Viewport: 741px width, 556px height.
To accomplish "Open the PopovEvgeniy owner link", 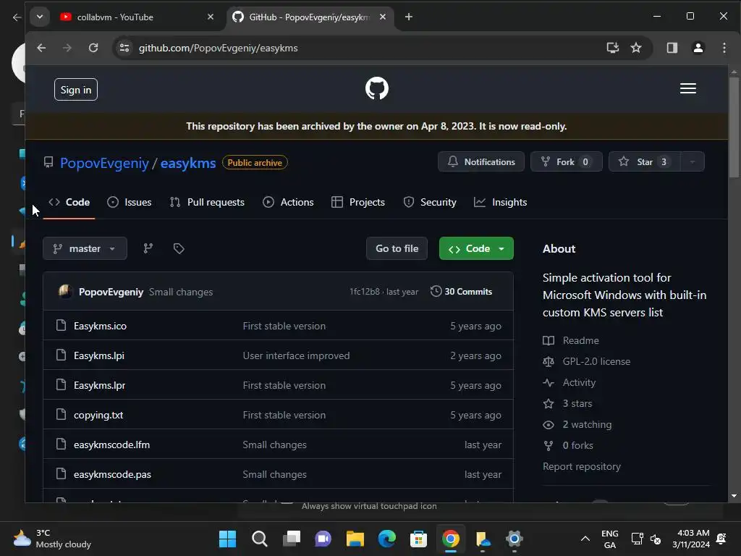I will (104, 163).
